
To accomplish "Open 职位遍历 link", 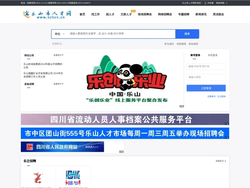I will pos(169,44).
